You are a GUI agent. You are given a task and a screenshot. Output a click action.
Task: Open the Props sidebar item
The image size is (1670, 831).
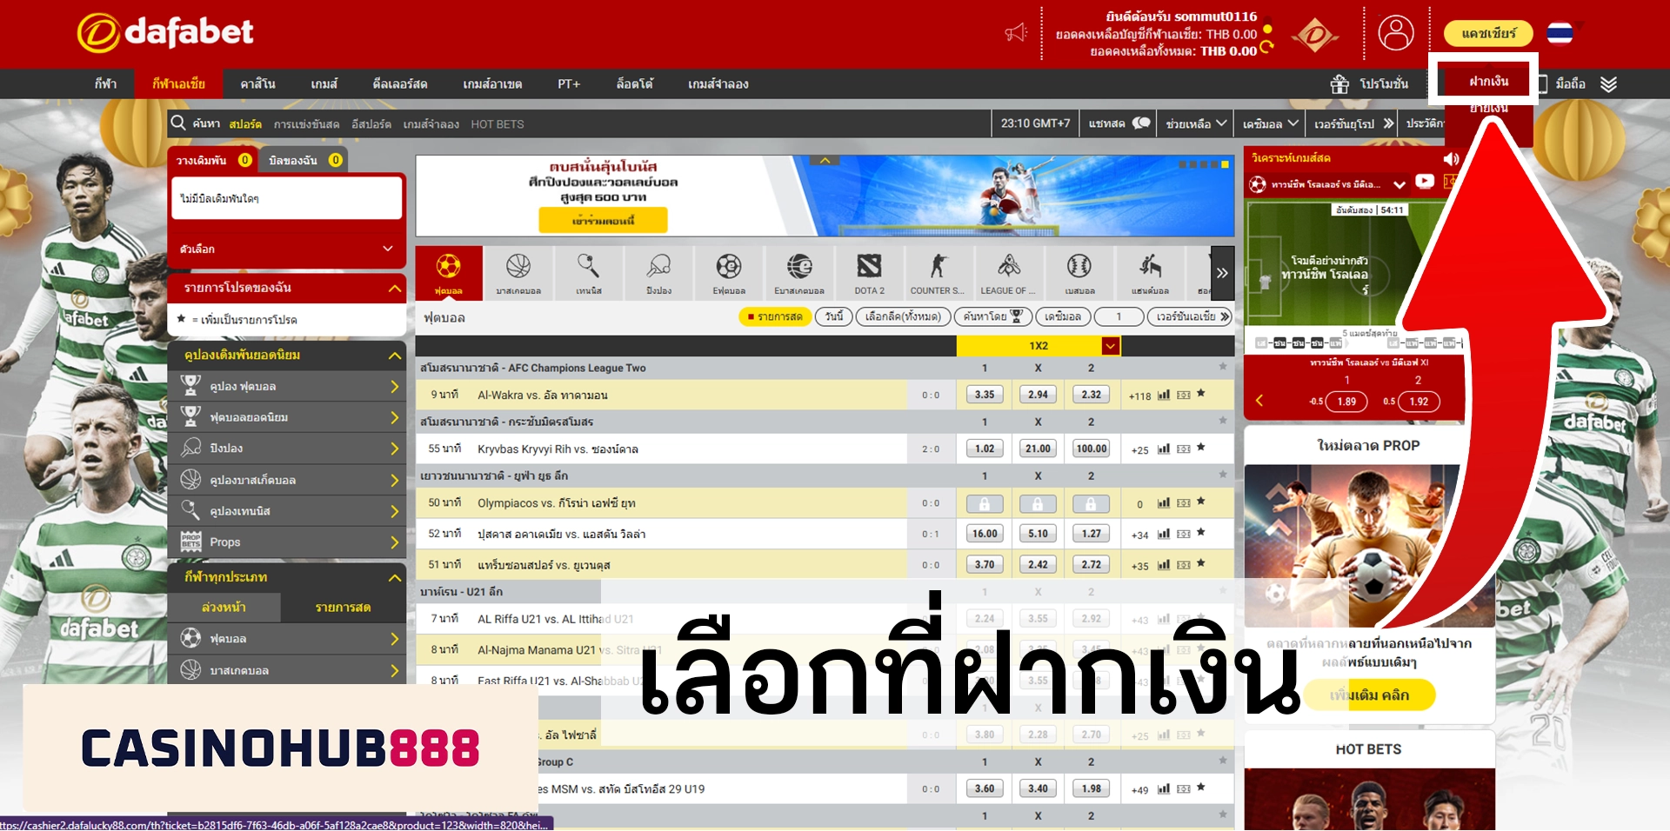point(287,542)
